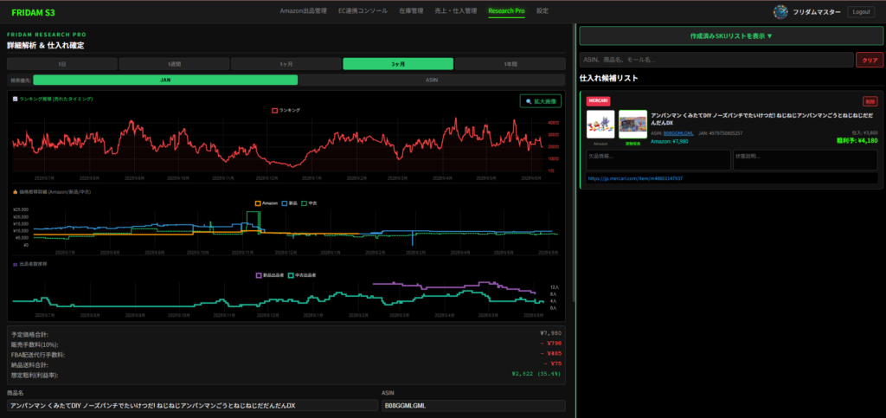The image size is (886, 418).
Task: Click the 想定粗利 ¥2,822 (35.4%) value
Action: pos(536,374)
